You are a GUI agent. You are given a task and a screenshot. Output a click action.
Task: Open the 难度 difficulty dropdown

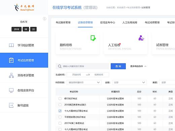coord(167,82)
